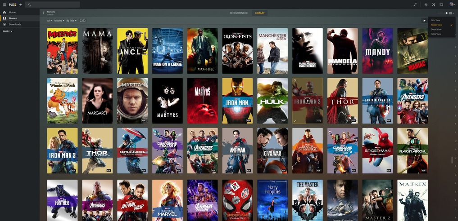Open the user avatar account menu
The width and height of the screenshot is (458, 221).
pos(452,4)
